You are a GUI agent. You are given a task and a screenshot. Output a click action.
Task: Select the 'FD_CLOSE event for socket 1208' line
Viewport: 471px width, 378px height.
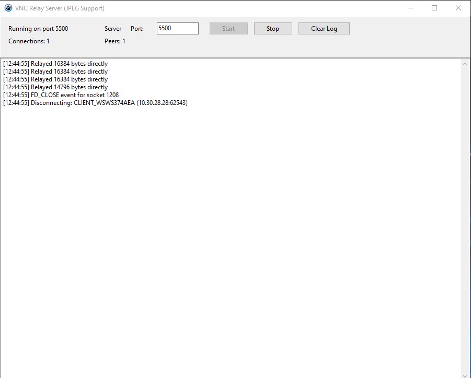(61, 95)
